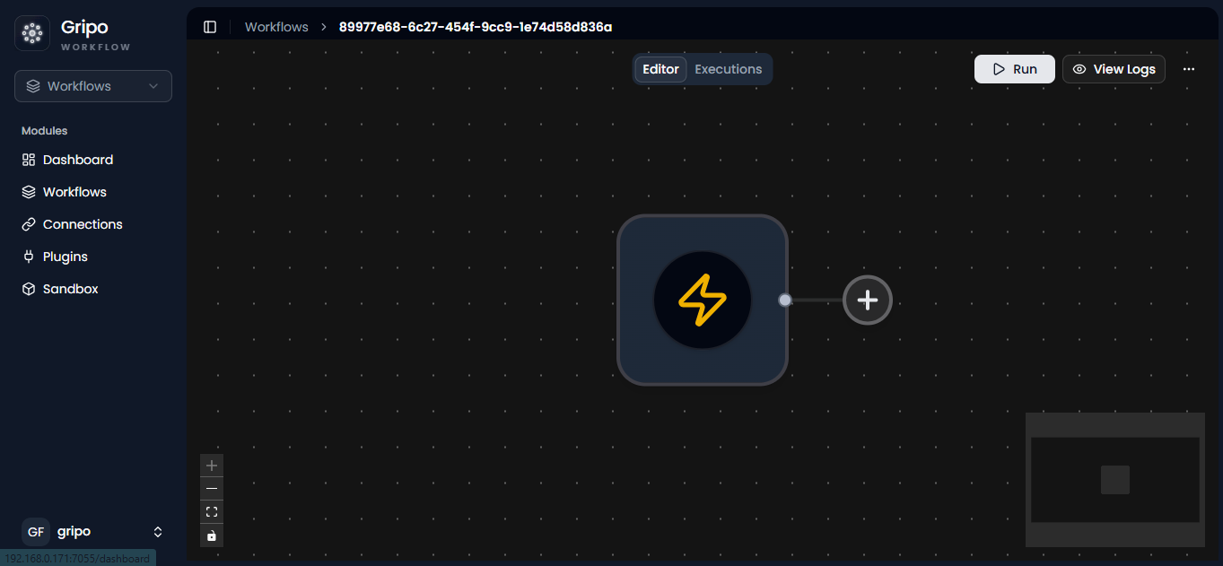Open View Logs
This screenshot has width=1223, height=566.
[1114, 69]
